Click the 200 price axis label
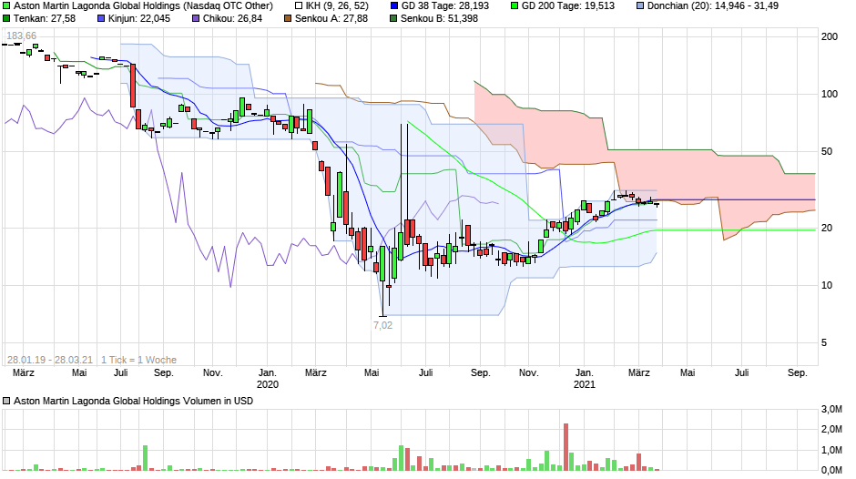The height and width of the screenshot is (479, 856). pyautogui.click(x=830, y=36)
